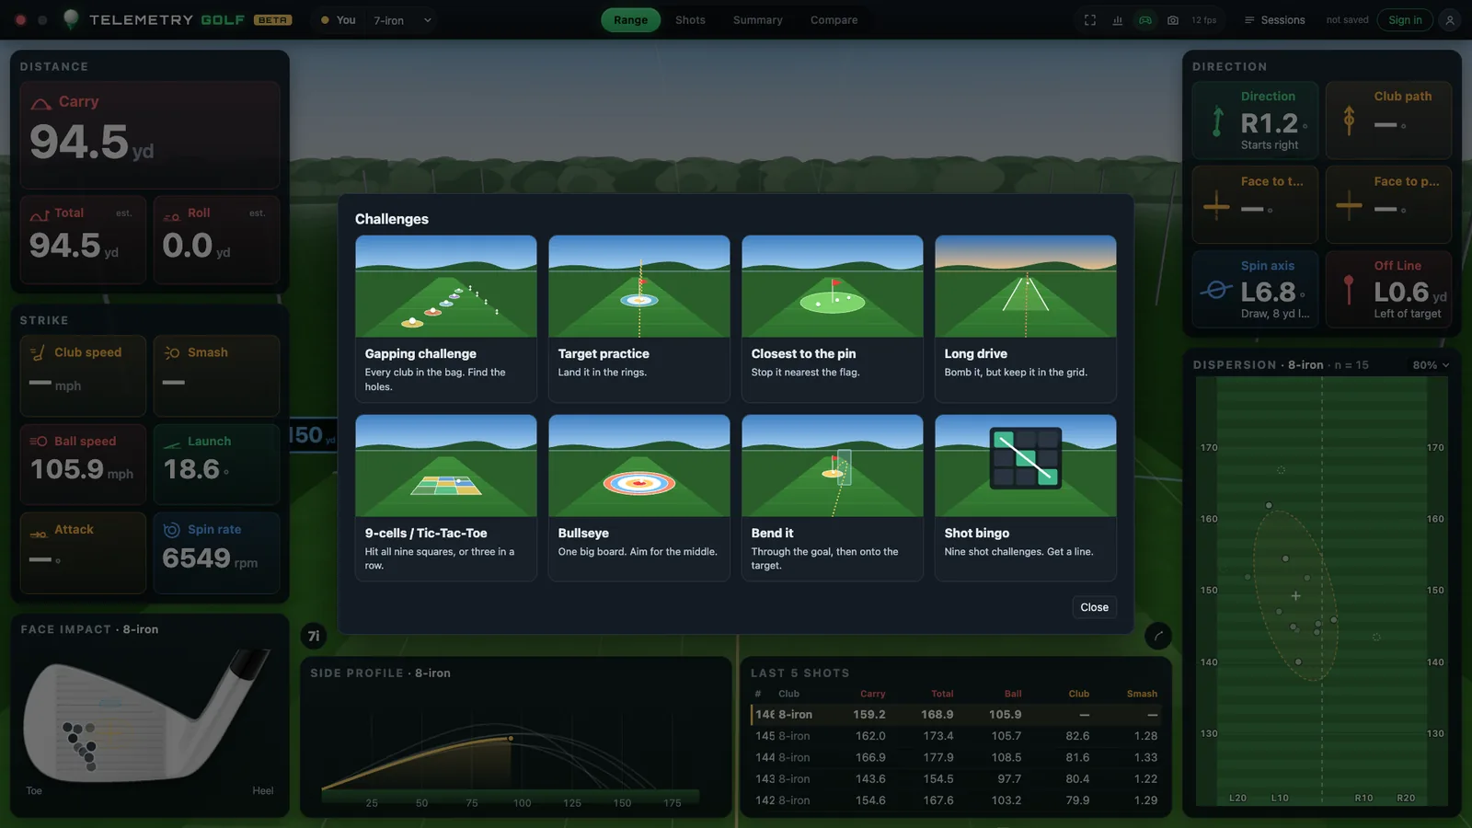Open the Sessions list
Screen dimensions: 1472x828
(1274, 20)
